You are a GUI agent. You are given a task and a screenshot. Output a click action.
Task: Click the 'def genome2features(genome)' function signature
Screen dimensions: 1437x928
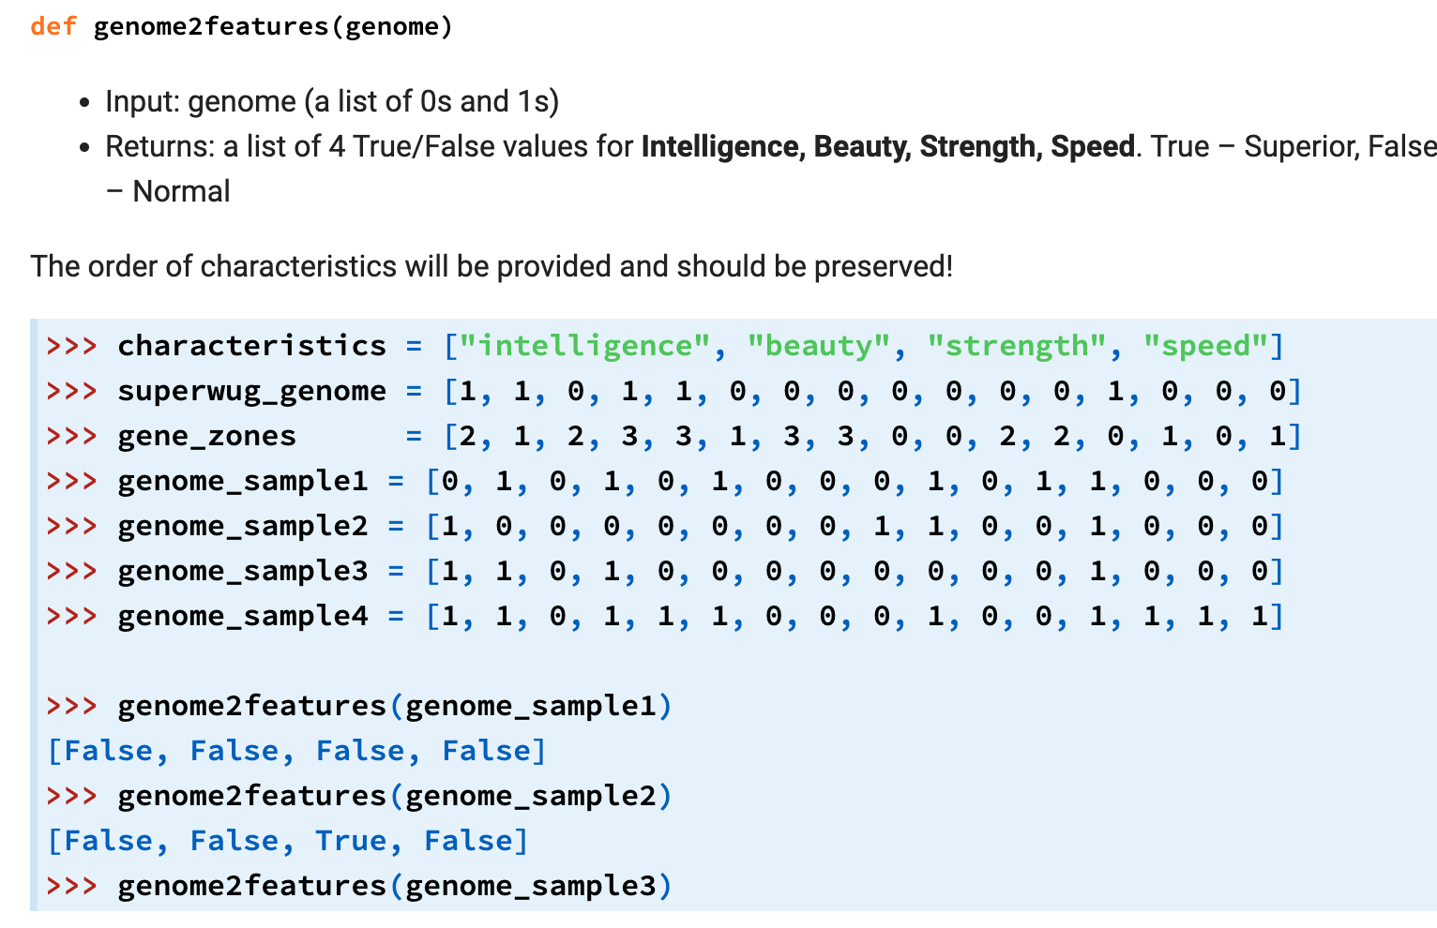241,27
